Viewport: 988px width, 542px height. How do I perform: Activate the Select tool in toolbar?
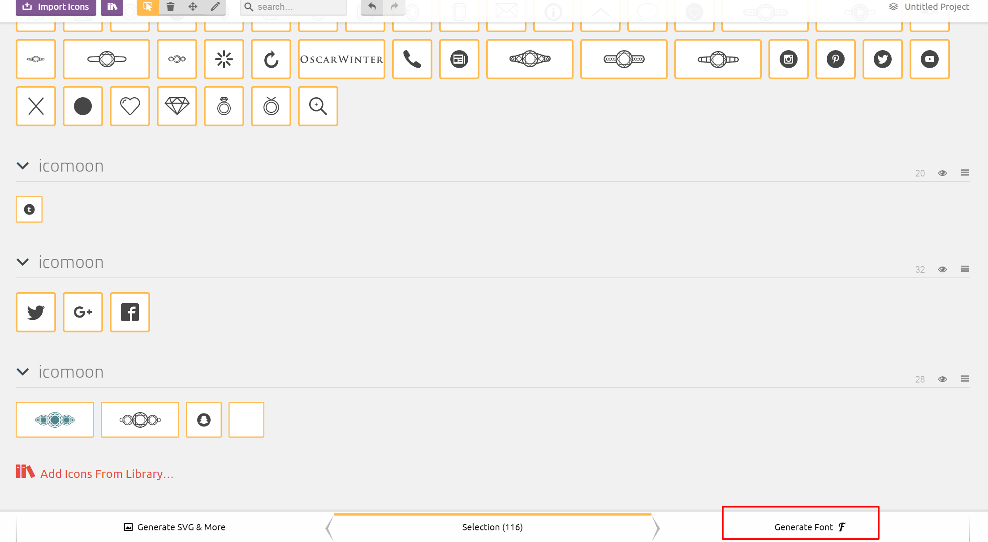click(148, 7)
